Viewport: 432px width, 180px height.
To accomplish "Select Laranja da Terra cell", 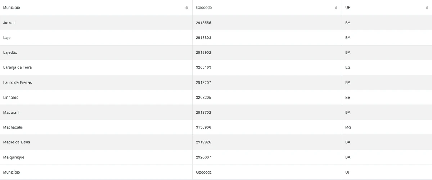I will pos(17,67).
